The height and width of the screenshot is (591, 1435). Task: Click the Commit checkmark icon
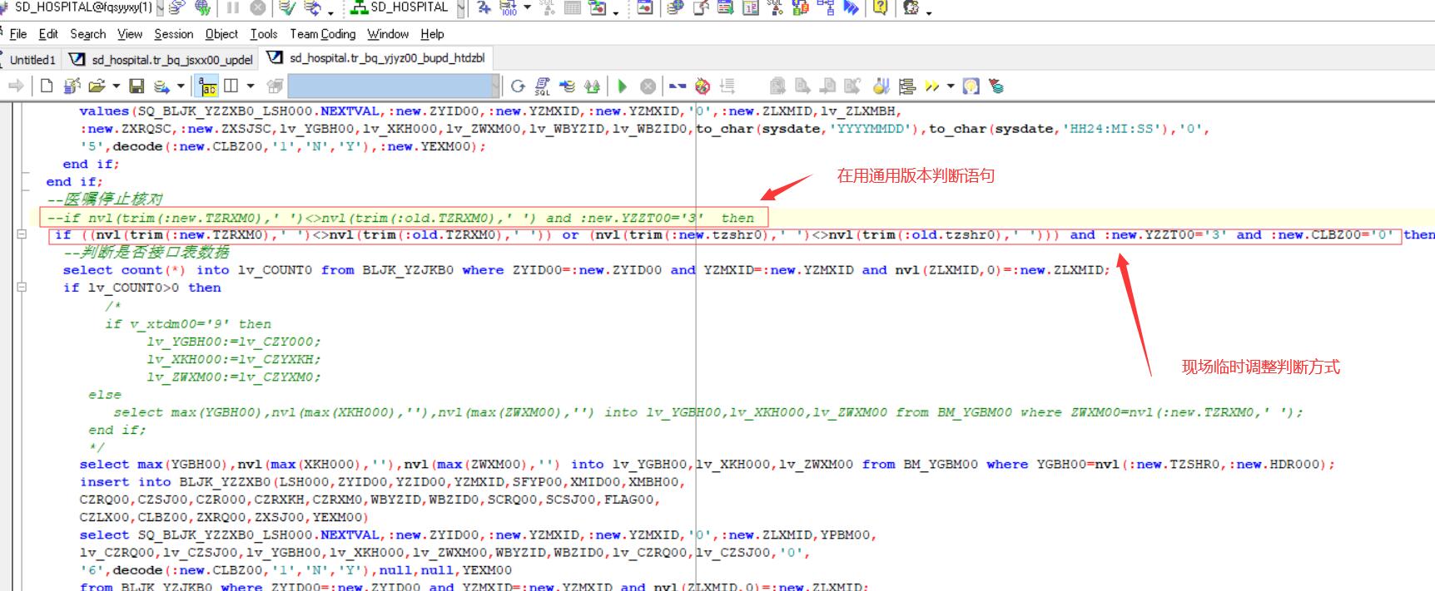point(287,8)
